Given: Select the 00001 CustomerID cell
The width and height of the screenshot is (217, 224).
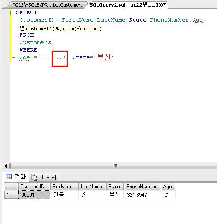Looking at the screenshot, I should pos(34,195).
